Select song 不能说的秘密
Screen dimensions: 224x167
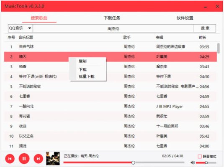click(x=30, y=86)
